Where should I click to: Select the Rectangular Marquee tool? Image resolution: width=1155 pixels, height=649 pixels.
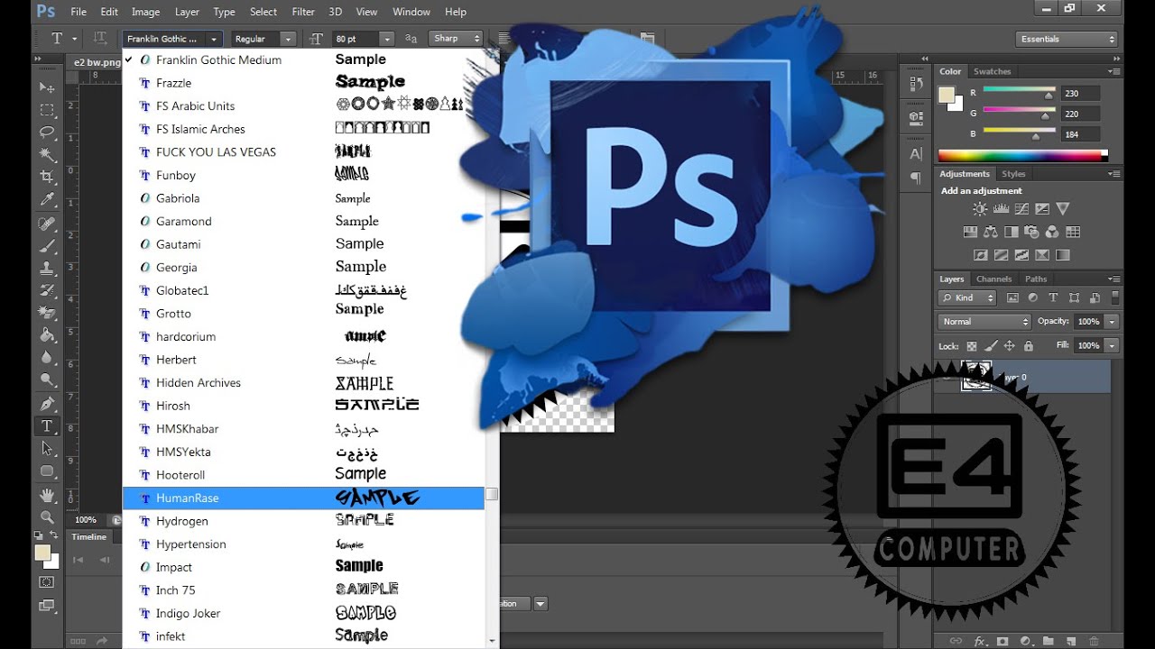pos(47,110)
